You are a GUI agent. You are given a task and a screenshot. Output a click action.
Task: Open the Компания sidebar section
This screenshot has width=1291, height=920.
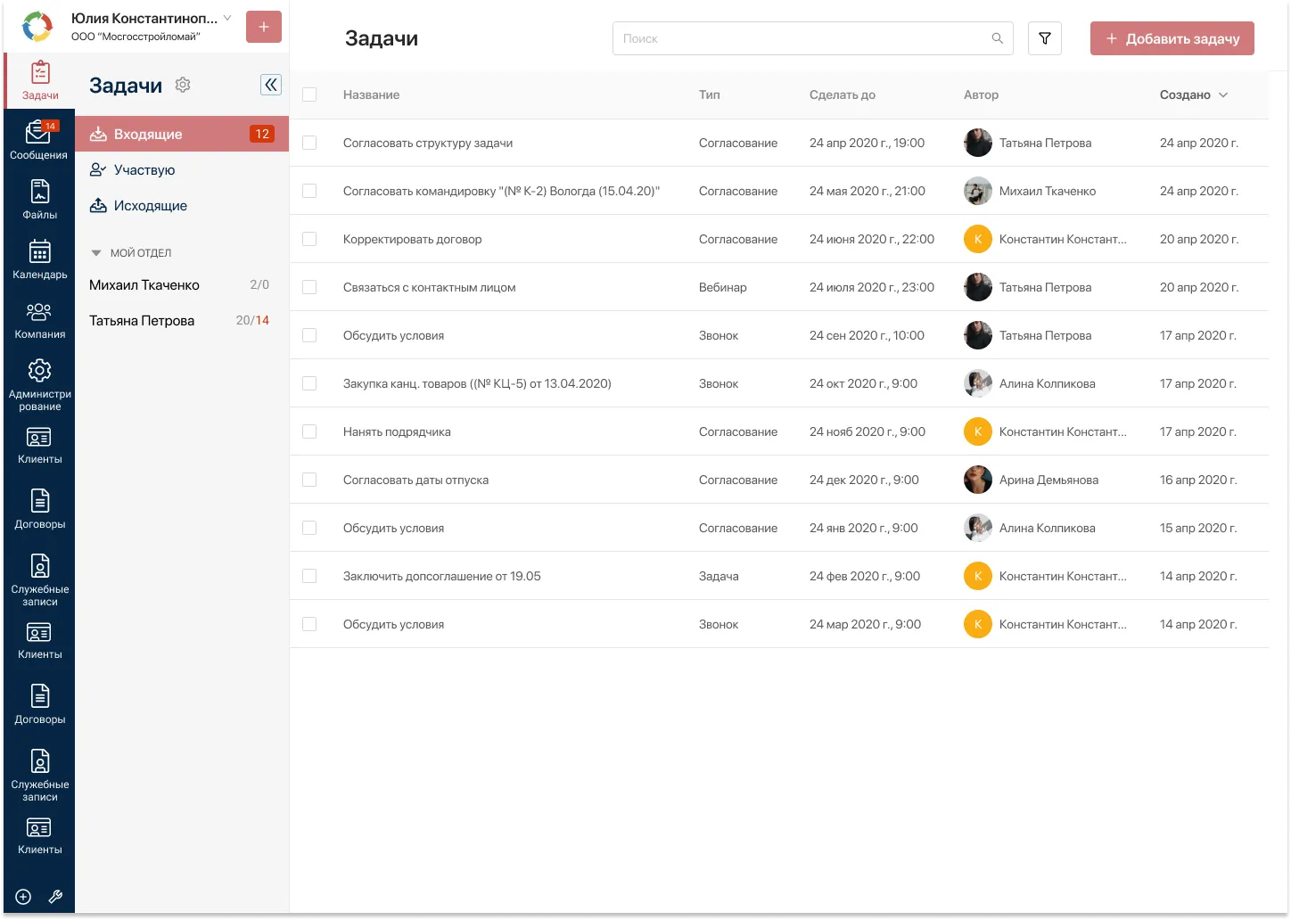[x=40, y=319]
